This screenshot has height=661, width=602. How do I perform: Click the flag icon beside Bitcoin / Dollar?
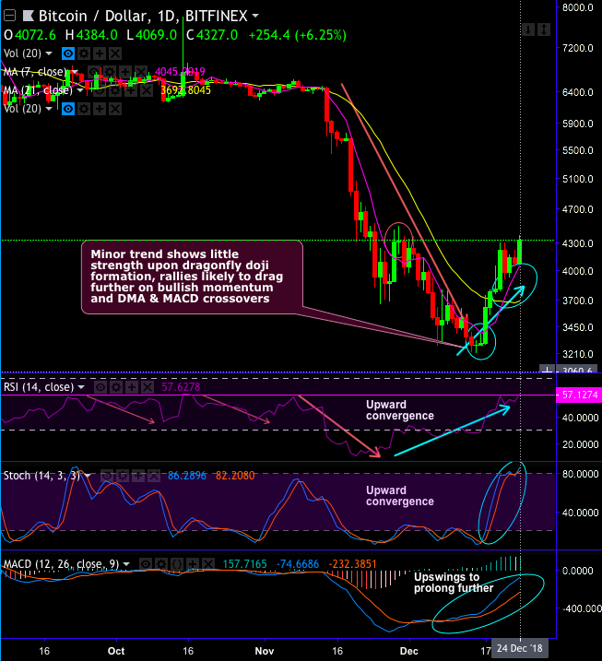(29, 16)
